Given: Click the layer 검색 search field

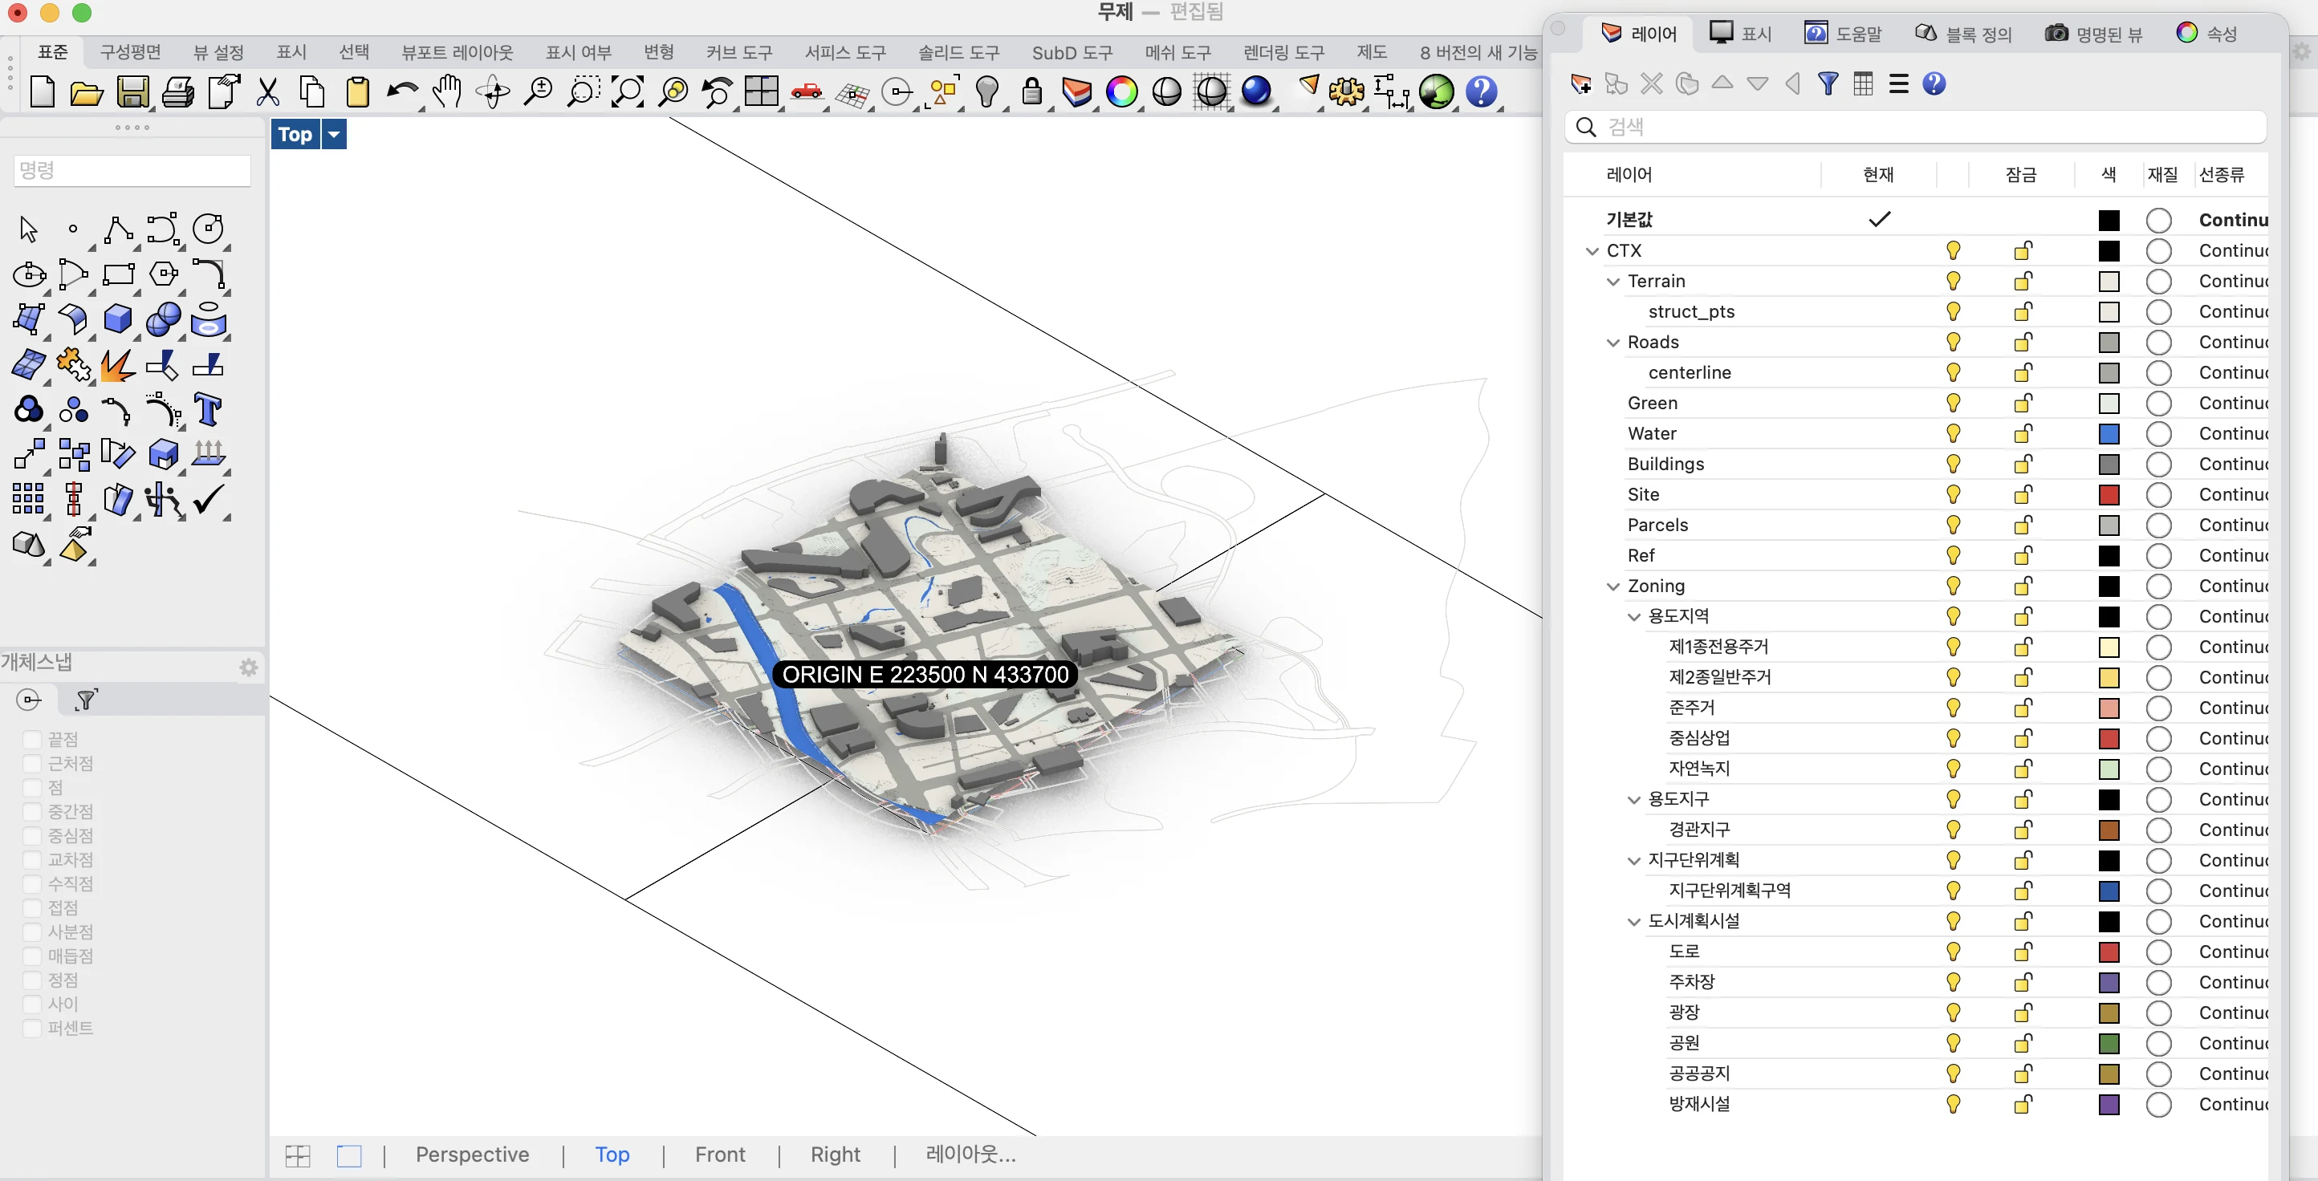Looking at the screenshot, I should 1915,127.
